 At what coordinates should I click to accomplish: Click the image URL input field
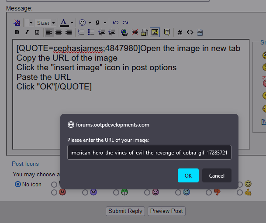pos(149,153)
